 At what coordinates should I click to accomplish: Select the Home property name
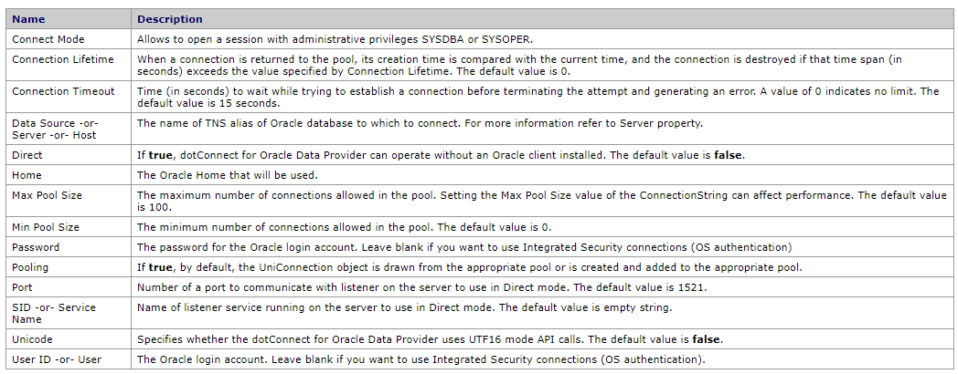27,175
